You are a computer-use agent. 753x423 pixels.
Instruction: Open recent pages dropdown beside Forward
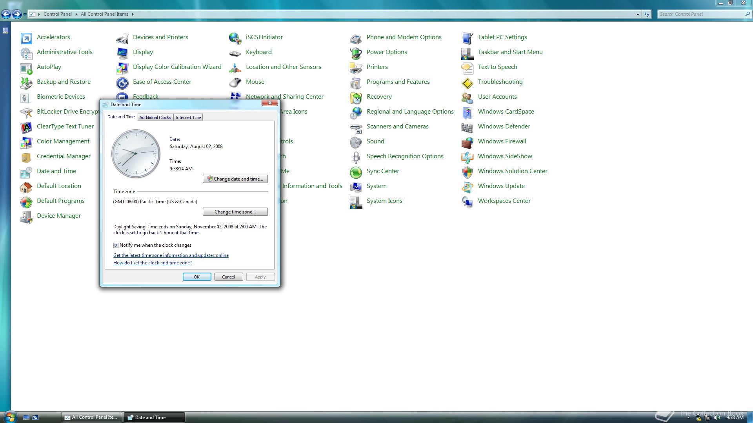pyautogui.click(x=25, y=14)
